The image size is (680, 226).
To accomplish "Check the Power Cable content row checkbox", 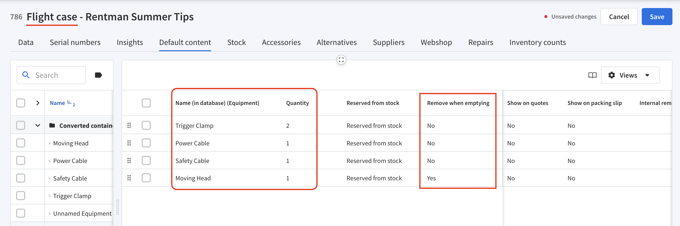I will [146, 143].
